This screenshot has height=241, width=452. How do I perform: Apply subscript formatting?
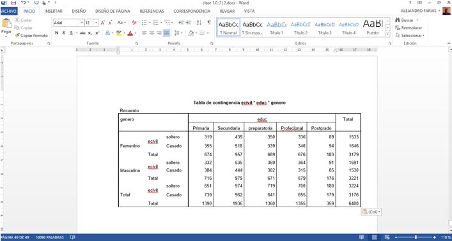[90, 33]
